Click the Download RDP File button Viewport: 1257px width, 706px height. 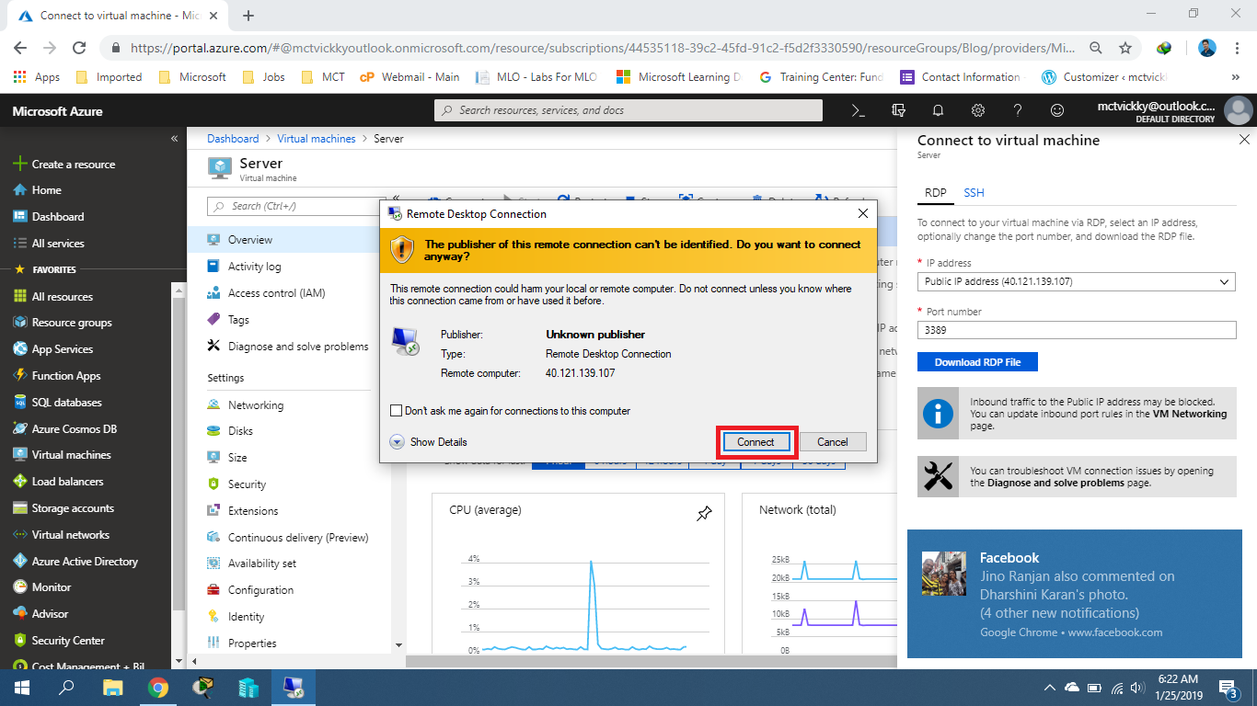tap(977, 362)
